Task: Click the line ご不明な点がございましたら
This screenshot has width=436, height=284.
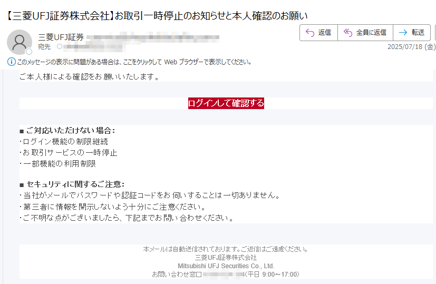Action: pos(127,218)
